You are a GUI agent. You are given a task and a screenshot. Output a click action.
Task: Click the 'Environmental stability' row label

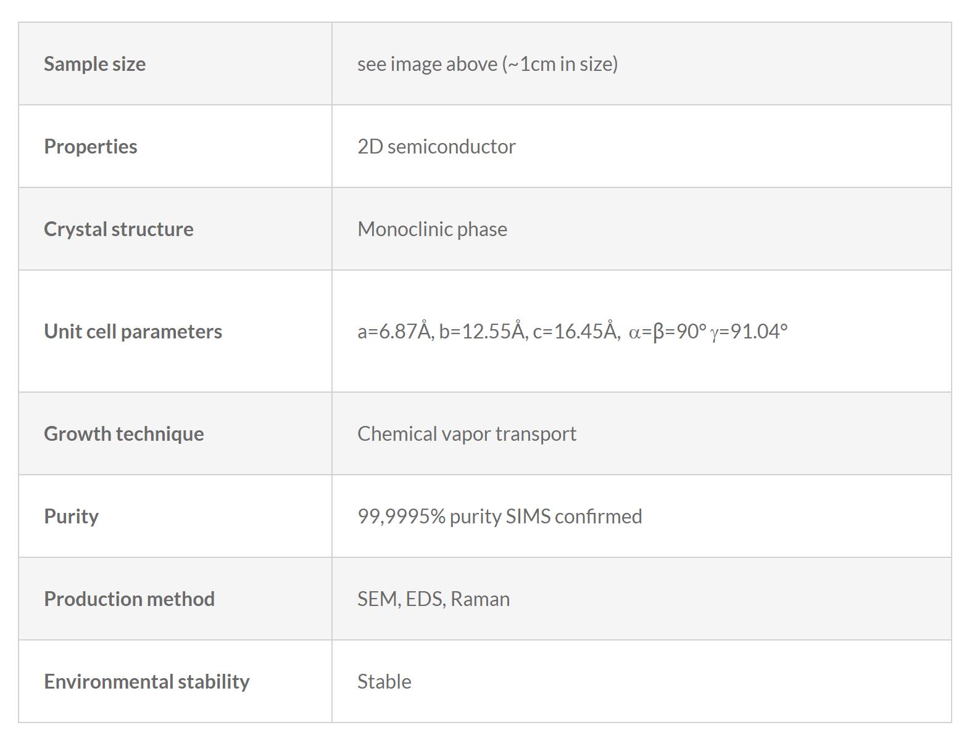click(x=146, y=682)
